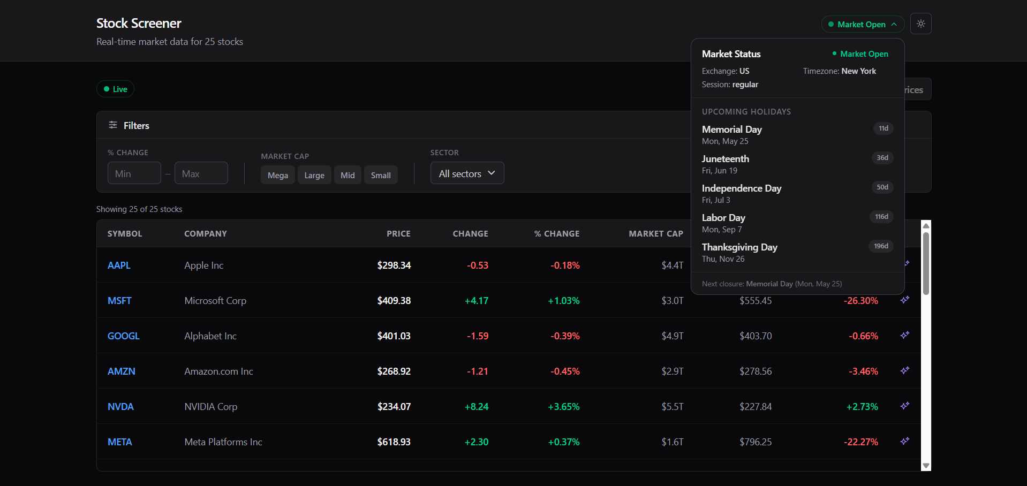
Task: Open the All sectors dropdown
Action: click(x=467, y=173)
